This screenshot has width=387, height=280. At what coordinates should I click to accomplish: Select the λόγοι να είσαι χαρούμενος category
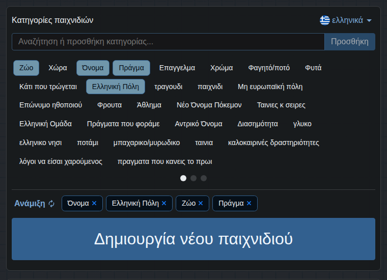click(61, 161)
